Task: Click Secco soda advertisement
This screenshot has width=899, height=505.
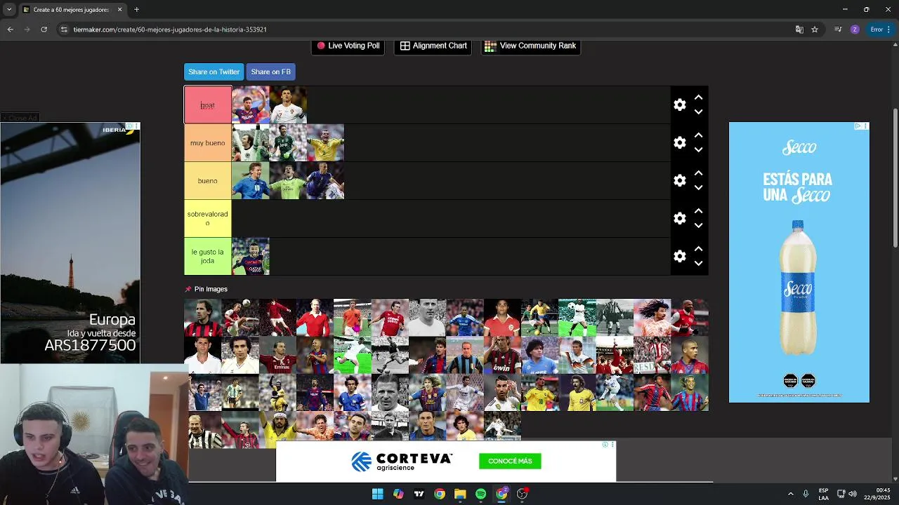Action: 799,262
